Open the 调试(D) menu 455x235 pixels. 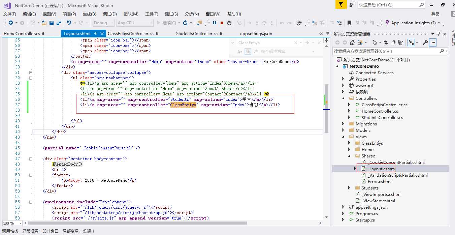click(110, 14)
